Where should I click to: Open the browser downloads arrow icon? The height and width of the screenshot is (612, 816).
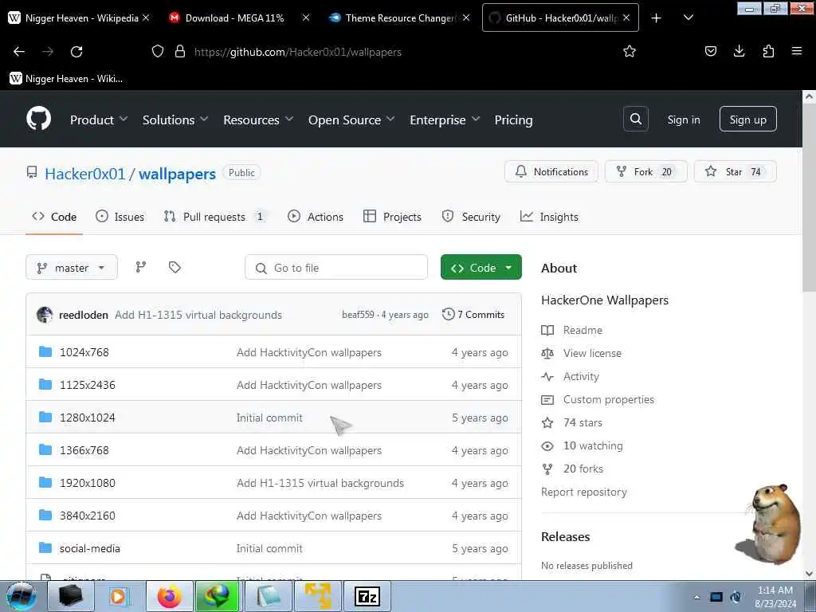point(739,51)
